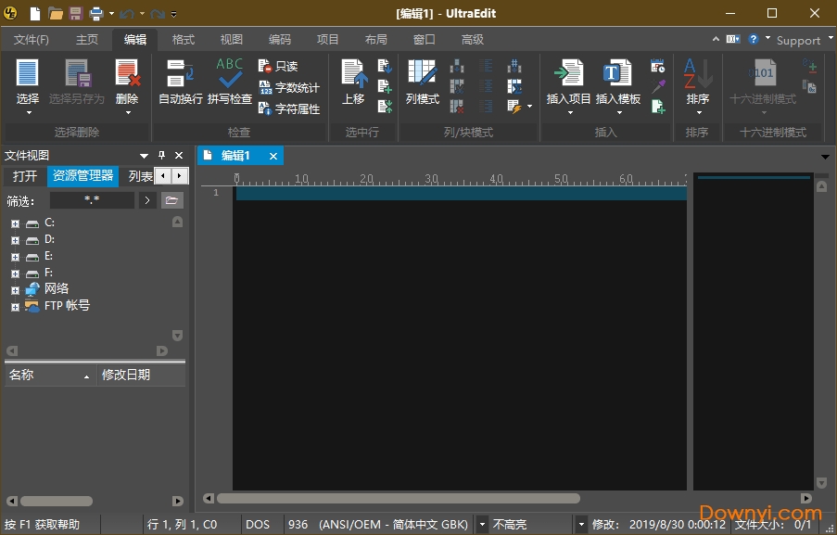Switch to the 格式 ribbon tab

tap(184, 39)
